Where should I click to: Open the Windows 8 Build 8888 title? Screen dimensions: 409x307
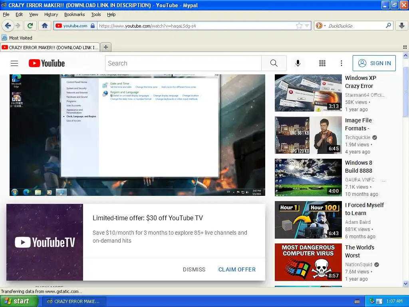point(359,167)
